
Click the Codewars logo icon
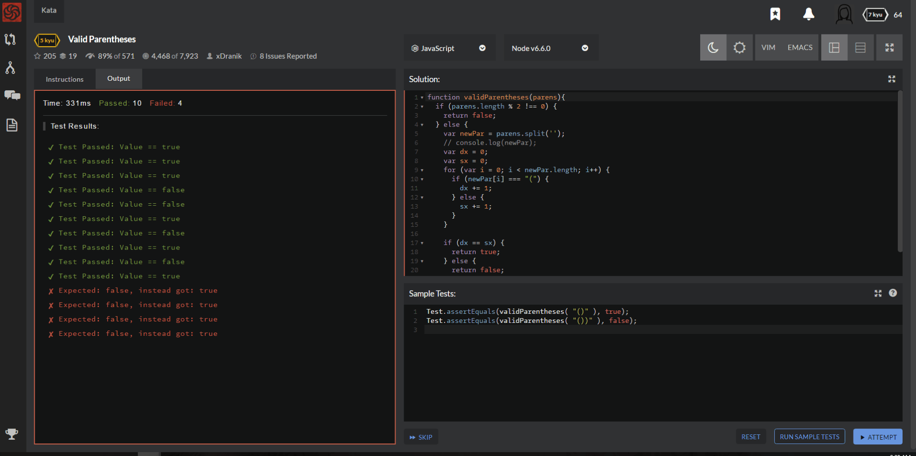click(12, 12)
